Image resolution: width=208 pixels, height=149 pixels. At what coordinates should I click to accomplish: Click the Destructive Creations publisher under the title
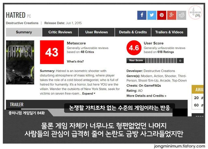pyautogui.click(x=22, y=23)
